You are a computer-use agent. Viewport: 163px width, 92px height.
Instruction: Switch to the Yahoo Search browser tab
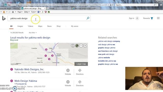10,8
